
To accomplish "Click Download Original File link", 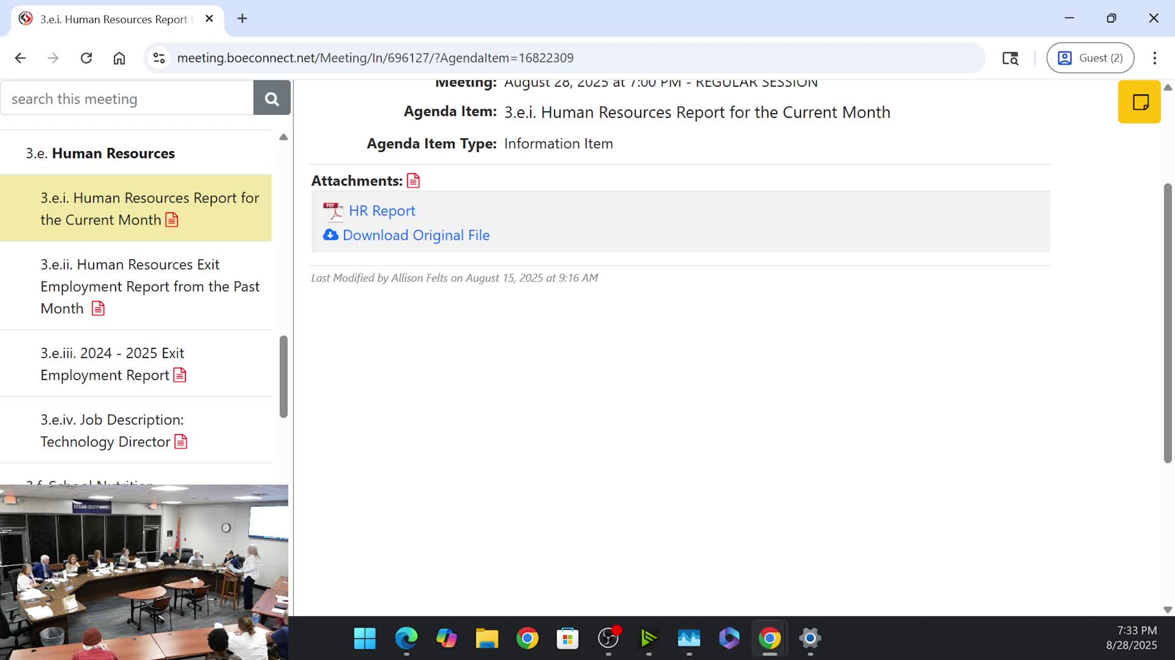I will pos(416,235).
